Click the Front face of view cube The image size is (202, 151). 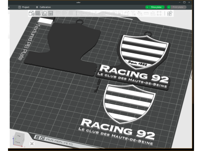coord(17,142)
